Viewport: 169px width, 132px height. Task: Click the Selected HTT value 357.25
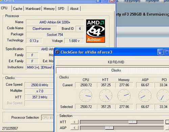106,107
